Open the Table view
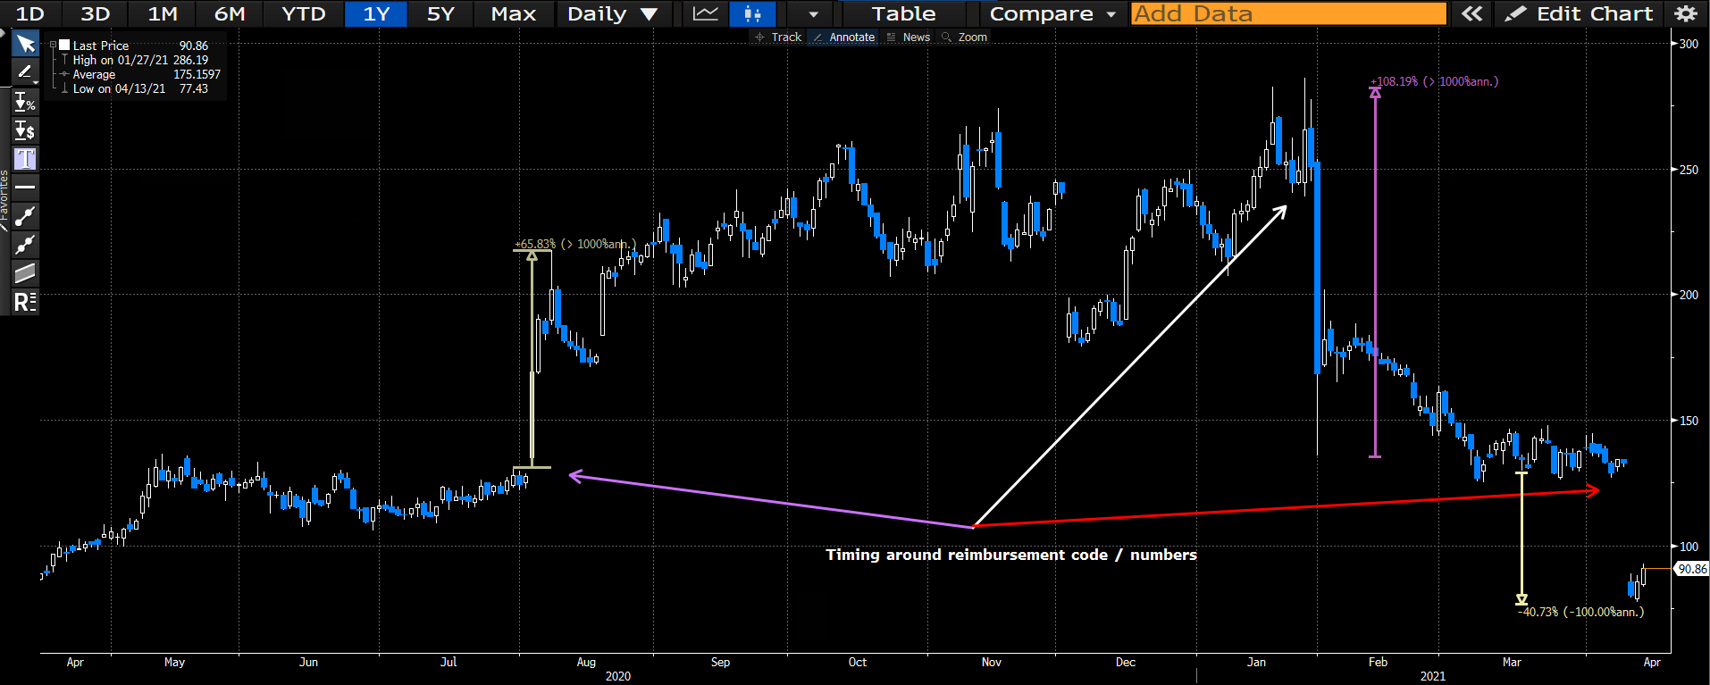 (904, 13)
